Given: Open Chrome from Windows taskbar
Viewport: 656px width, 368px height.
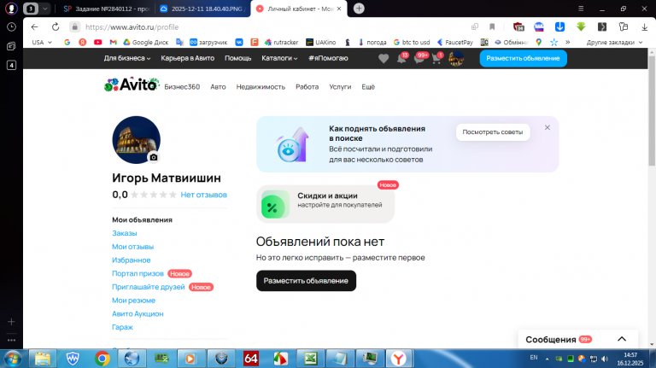Looking at the screenshot, I should point(102,359).
